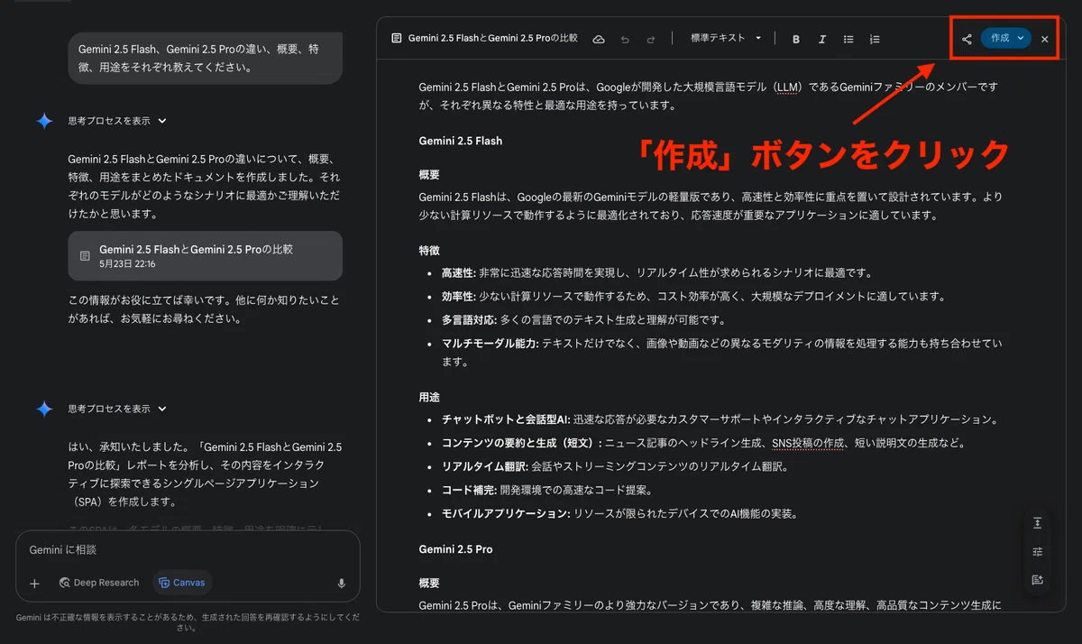This screenshot has width=1082, height=644.
Task: Click the adjust tone sliders icon
Action: point(1038,551)
